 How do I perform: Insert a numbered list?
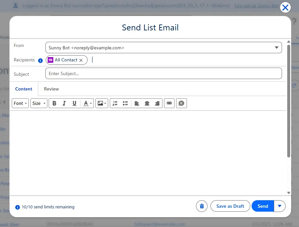pyautogui.click(x=115, y=103)
